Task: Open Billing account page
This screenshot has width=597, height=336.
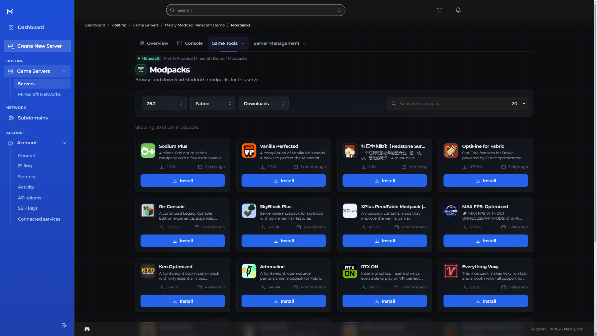Action: (25, 166)
